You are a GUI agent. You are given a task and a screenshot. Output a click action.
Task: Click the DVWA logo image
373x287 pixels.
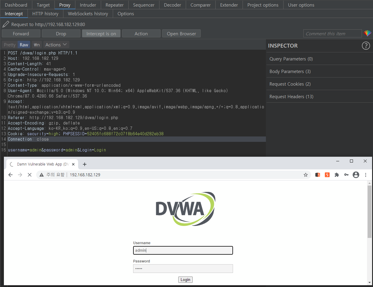[185, 209]
